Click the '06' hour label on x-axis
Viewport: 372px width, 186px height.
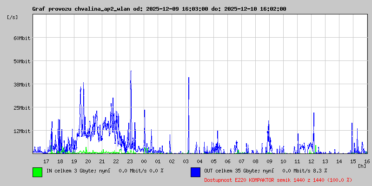tap(228, 161)
